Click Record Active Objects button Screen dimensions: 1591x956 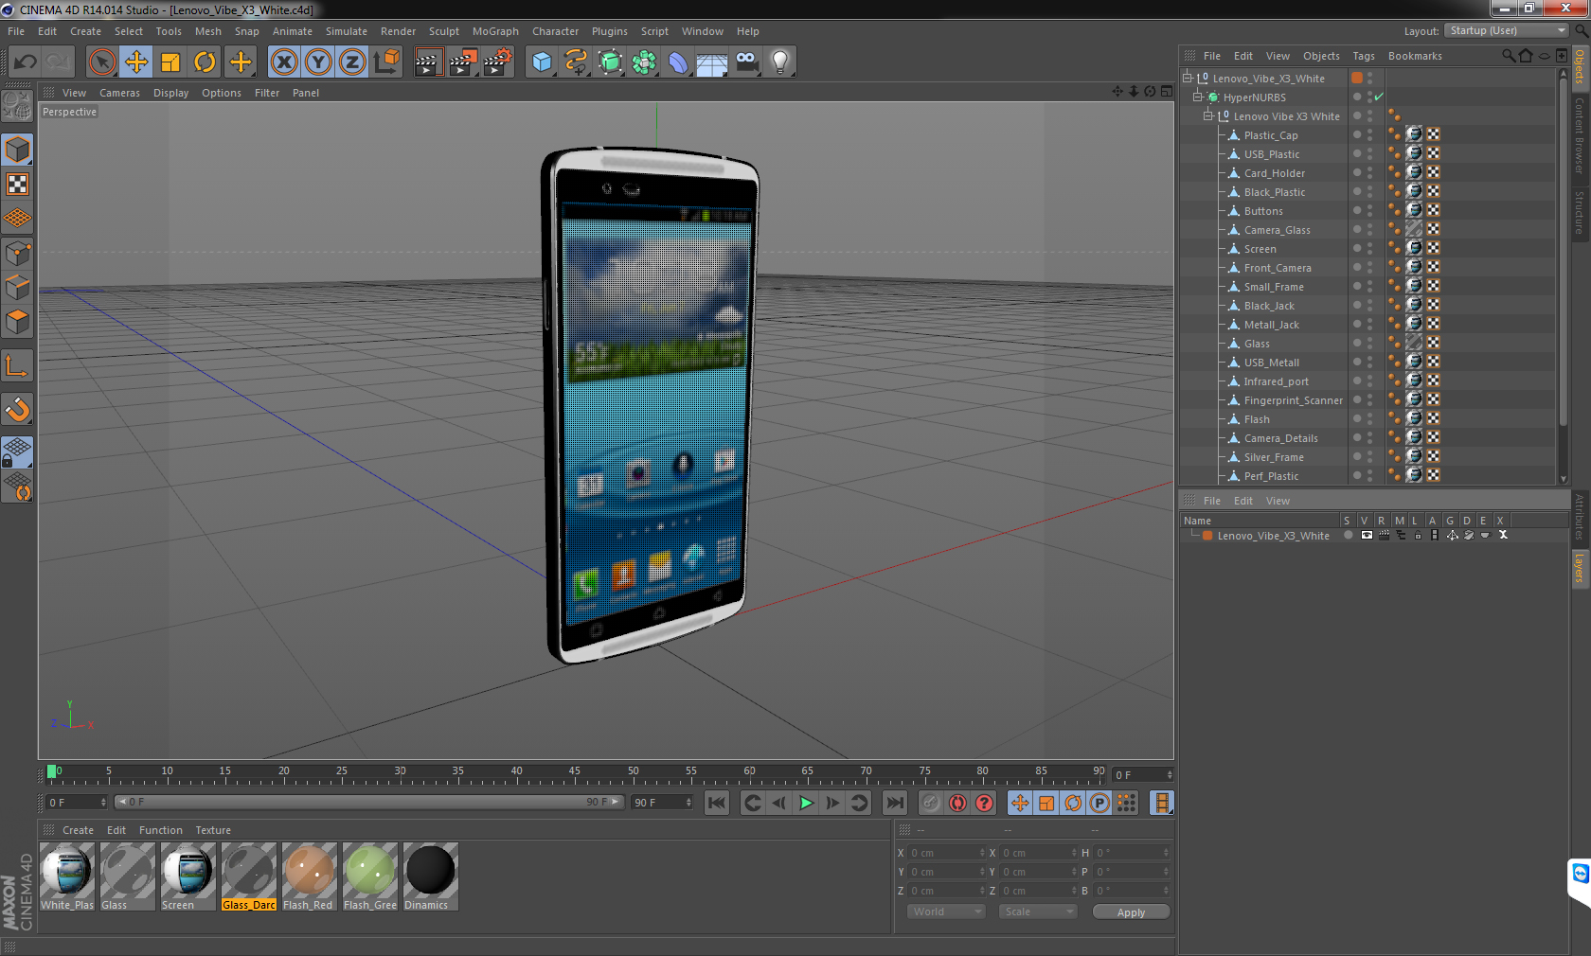(x=932, y=803)
